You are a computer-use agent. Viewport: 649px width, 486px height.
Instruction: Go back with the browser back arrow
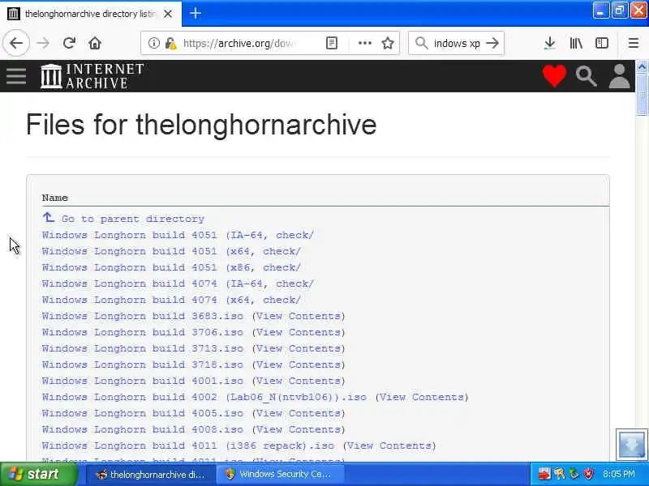16,43
